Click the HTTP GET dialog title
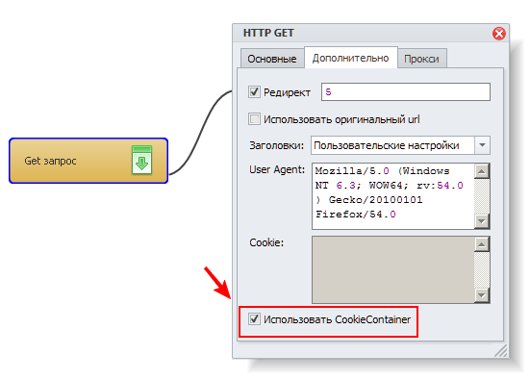Image resolution: width=530 pixels, height=380 pixels. click(x=268, y=33)
